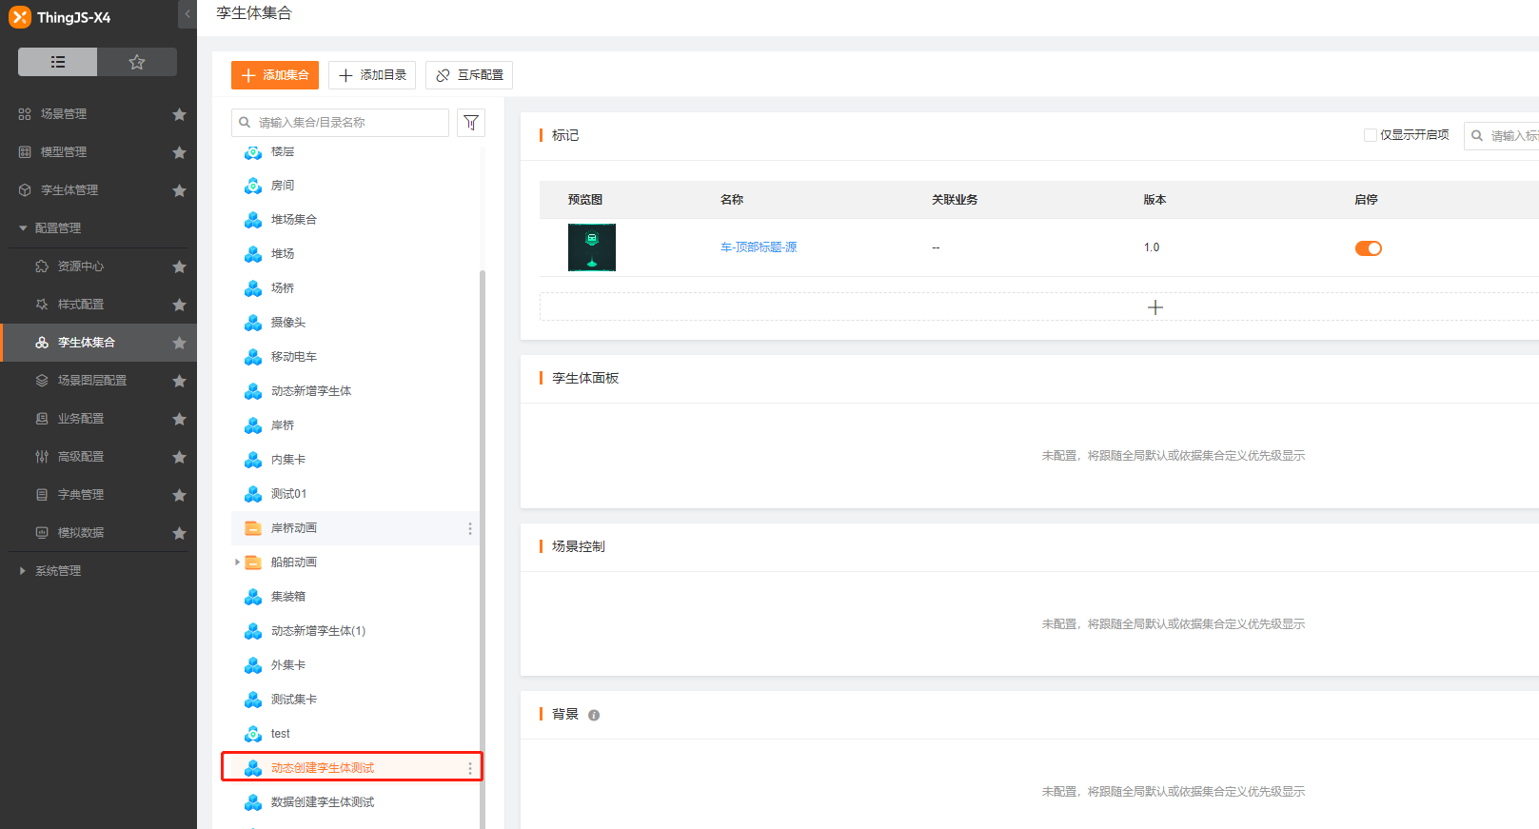Click the 船舶动画 folder icon
1539x829 pixels.
(253, 563)
